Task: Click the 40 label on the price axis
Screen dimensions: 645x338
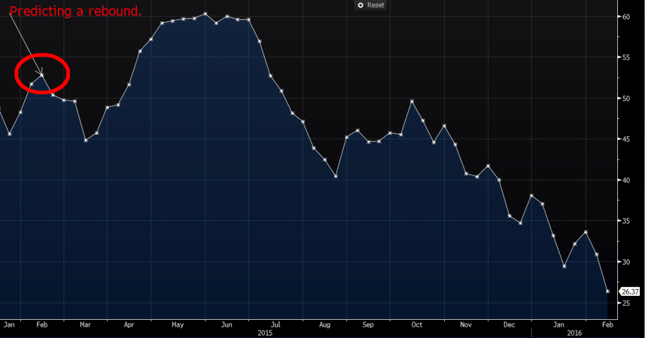Action: point(626,180)
